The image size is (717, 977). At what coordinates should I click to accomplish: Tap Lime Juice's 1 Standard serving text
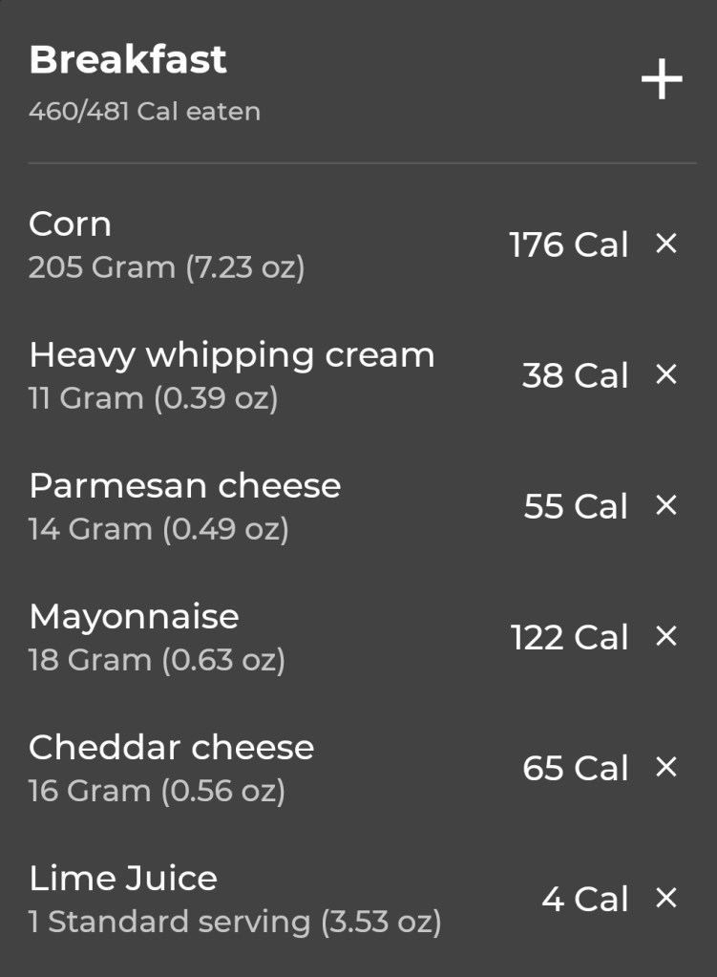(235, 923)
